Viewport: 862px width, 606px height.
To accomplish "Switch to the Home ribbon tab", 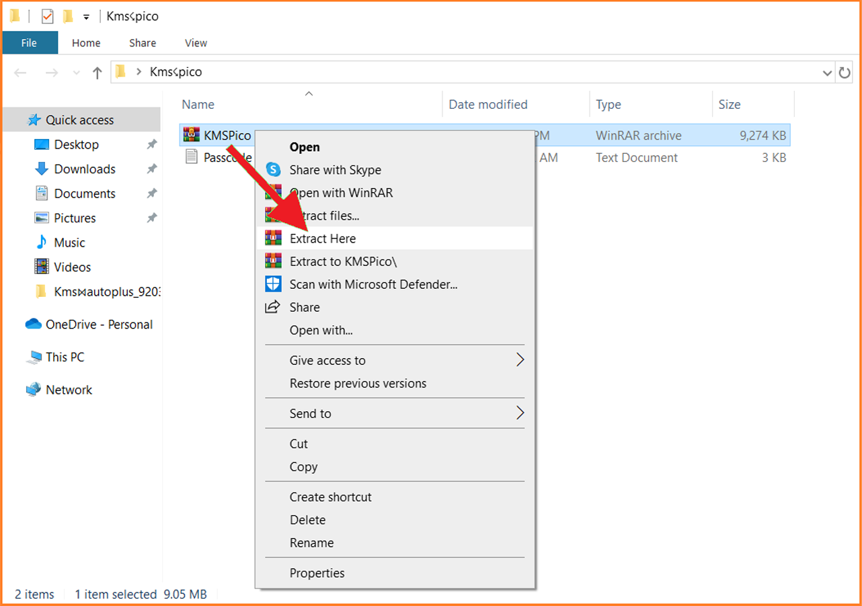I will [86, 43].
